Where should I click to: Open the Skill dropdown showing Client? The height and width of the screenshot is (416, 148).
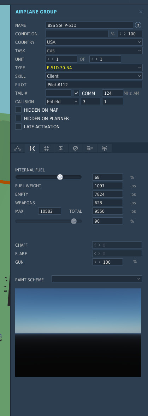pyautogui.click(x=94, y=76)
